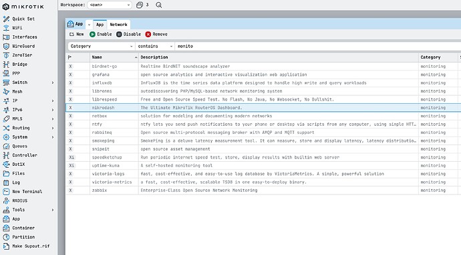Select the ntfy row

[x=263, y=125]
